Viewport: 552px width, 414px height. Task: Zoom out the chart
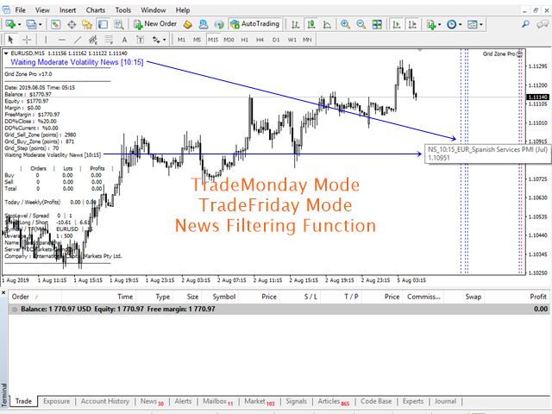361,24
